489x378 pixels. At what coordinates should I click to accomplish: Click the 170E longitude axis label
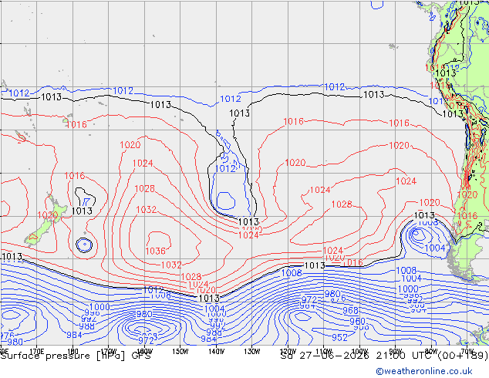point(37,351)
